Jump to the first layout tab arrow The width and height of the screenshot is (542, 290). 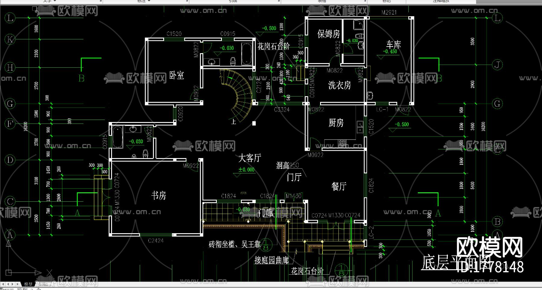pos(3,284)
